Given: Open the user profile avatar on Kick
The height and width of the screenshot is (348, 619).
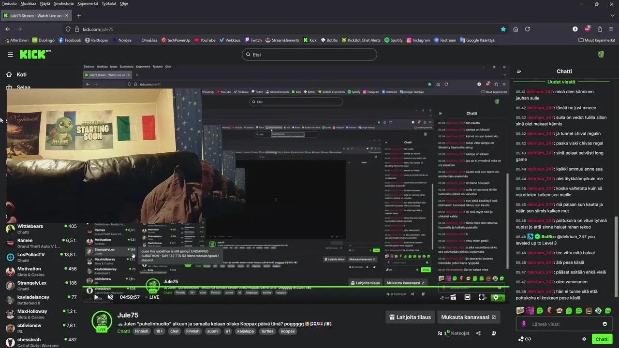Looking at the screenshot, I should tap(601, 54).
